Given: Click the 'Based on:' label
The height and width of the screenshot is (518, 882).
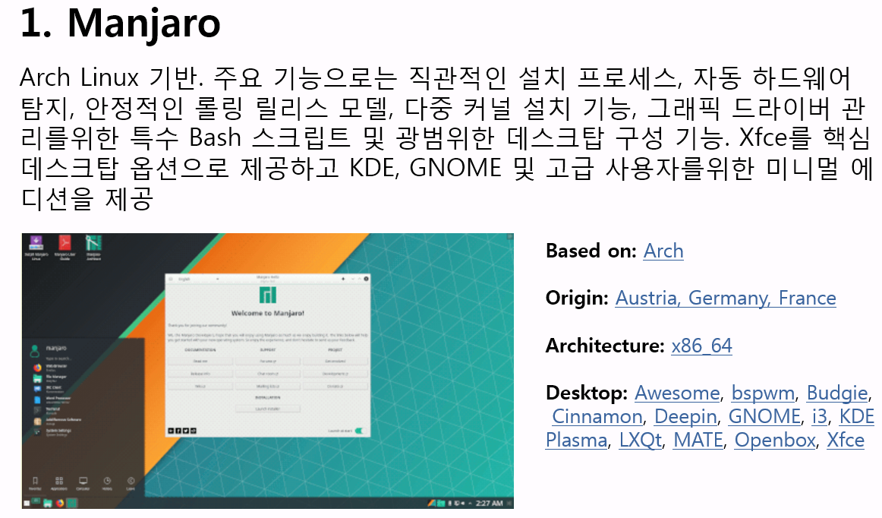Looking at the screenshot, I should (591, 251).
